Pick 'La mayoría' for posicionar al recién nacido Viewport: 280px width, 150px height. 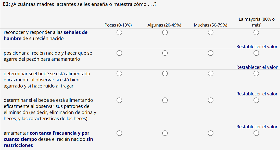pyautogui.click(x=256, y=53)
